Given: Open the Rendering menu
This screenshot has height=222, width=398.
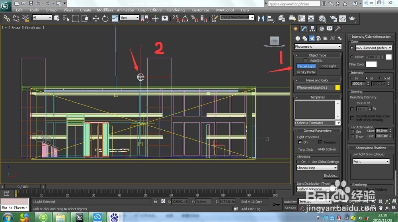Looking at the screenshot, I should (176, 10).
